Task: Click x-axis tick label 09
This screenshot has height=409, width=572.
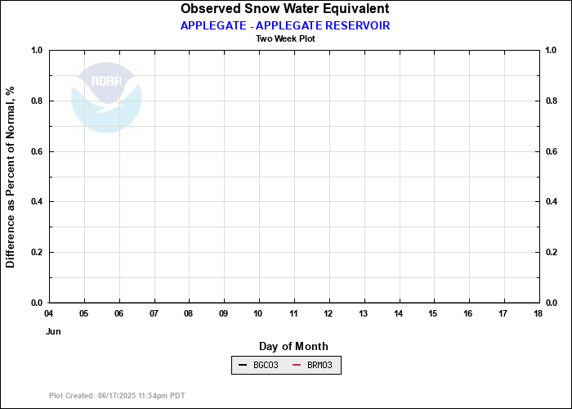Action: (x=223, y=313)
